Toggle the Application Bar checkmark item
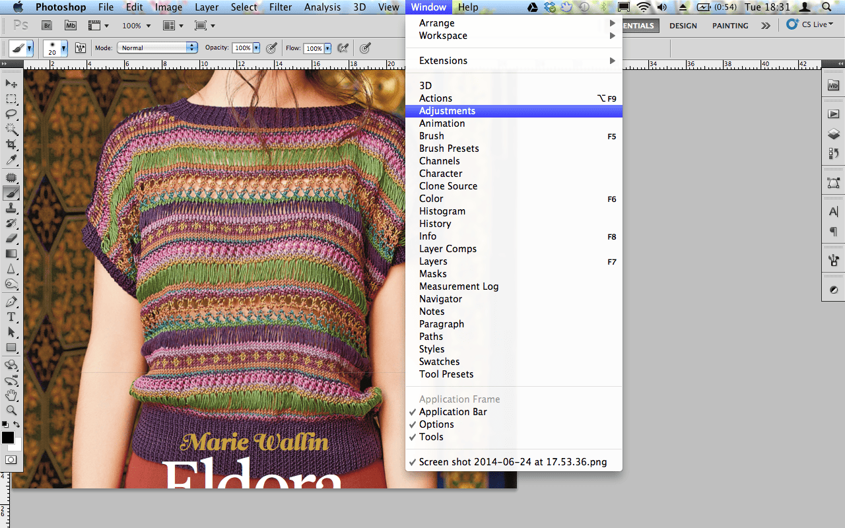Image resolution: width=845 pixels, height=528 pixels. tap(514, 412)
